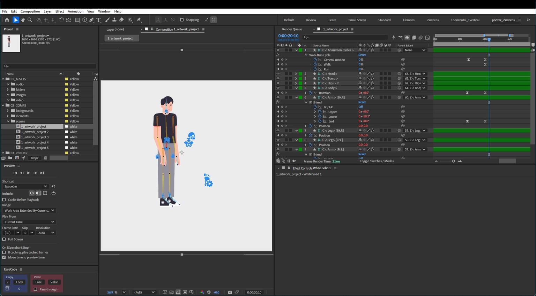Select the Hand tool

[x=23, y=20]
